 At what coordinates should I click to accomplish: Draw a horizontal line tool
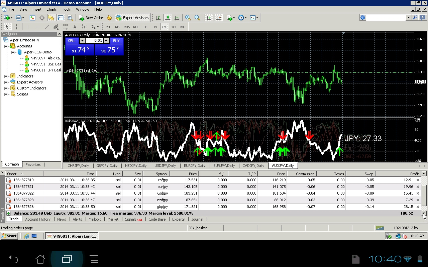(37, 27)
